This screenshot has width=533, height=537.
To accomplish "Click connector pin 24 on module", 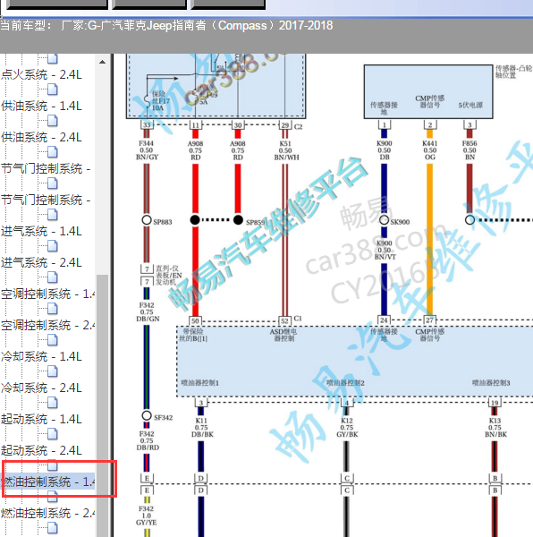I will 384,320.
